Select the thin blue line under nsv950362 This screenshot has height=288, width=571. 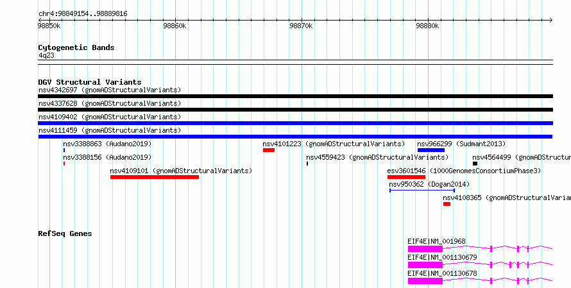422,191
